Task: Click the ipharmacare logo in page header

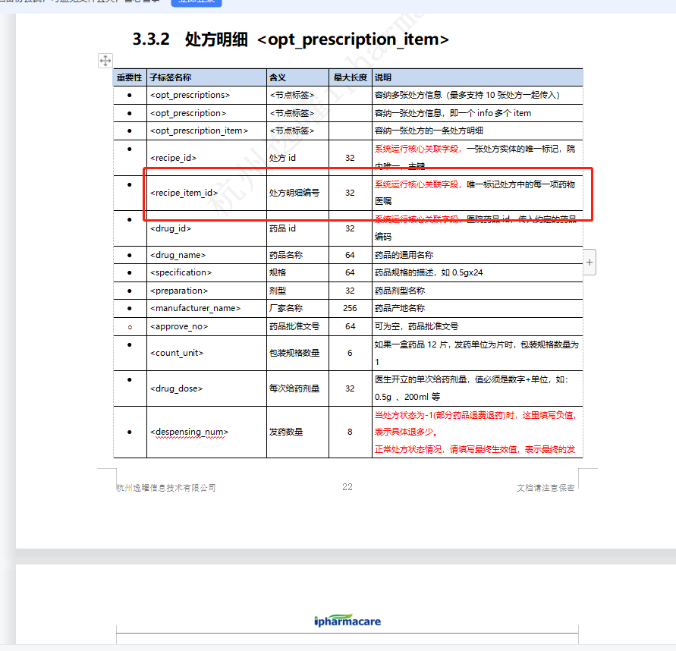Action: tap(347, 621)
